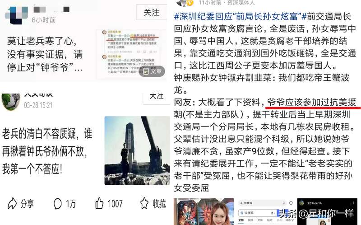Click the share arrow icon

tap(12, 203)
